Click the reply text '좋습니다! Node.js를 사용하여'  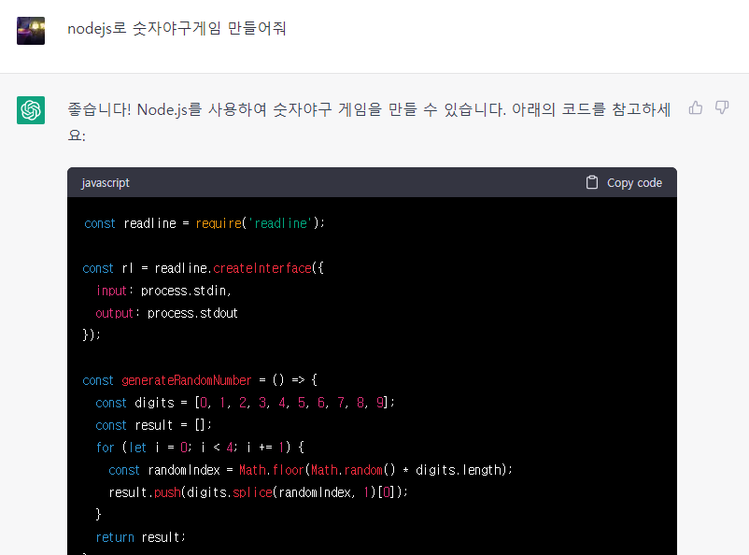(166, 110)
